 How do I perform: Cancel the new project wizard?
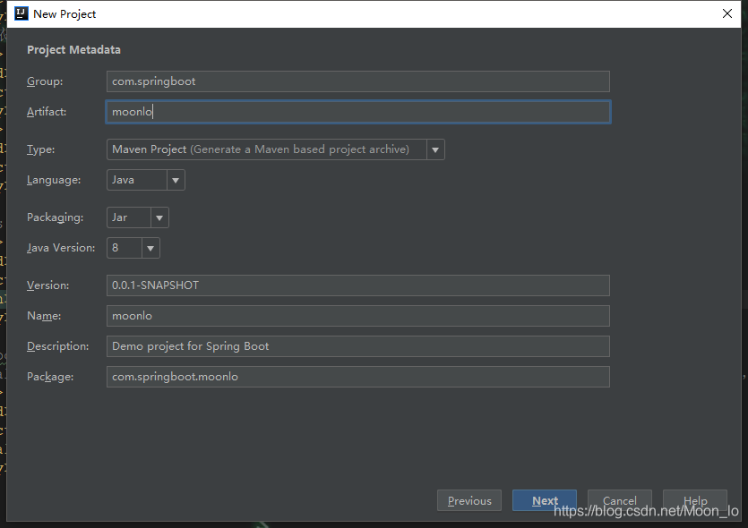[620, 500]
